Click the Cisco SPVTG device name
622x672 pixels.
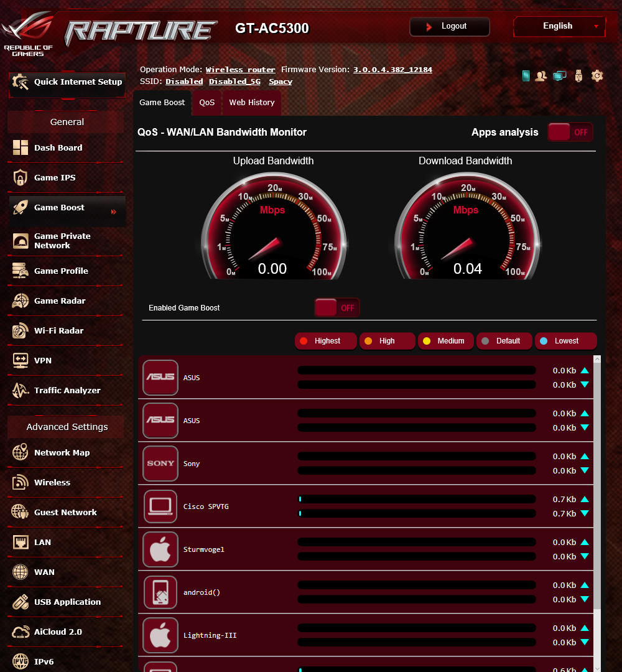pyautogui.click(x=206, y=506)
